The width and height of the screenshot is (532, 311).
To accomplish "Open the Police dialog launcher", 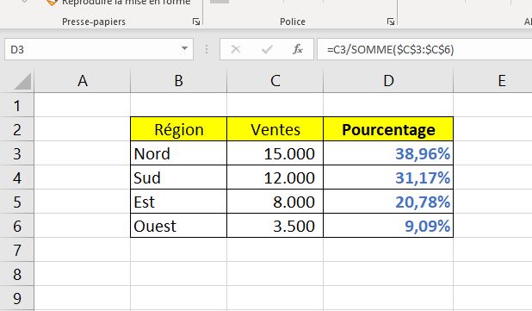I will 391,22.
